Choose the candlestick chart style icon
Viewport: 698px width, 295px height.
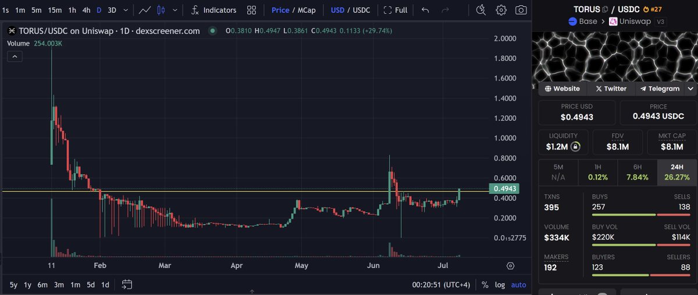pos(161,10)
